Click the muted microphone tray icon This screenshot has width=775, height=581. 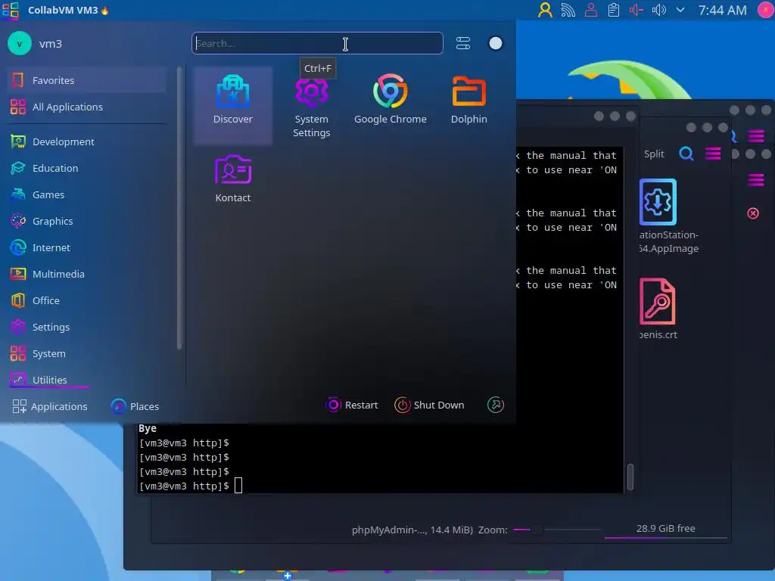coord(636,10)
